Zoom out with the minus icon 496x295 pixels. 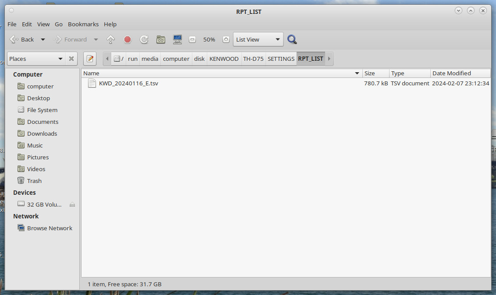[x=192, y=39]
